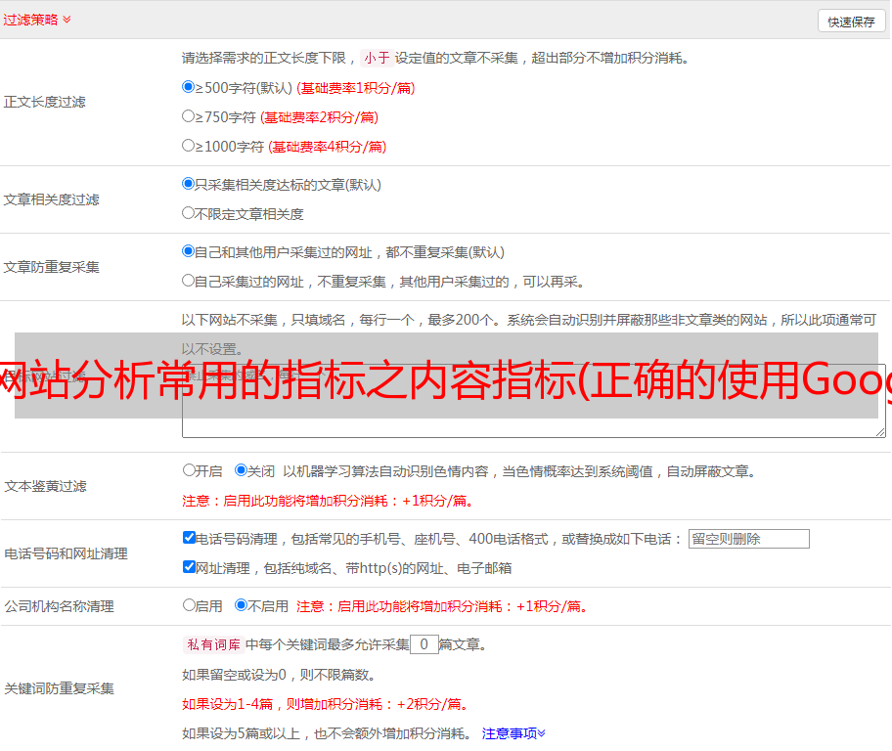Click the articles-per-keyword number field
Screen dimensions: 892x751
click(x=424, y=644)
